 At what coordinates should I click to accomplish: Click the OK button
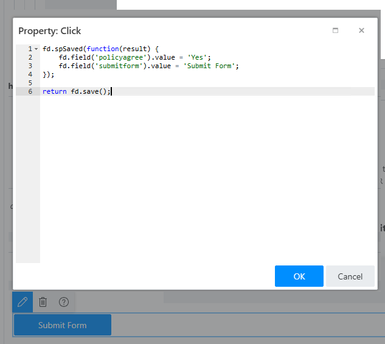tap(299, 276)
